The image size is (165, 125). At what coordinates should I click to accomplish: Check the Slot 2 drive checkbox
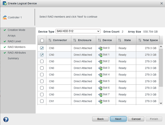pyautogui.click(x=42, y=61)
